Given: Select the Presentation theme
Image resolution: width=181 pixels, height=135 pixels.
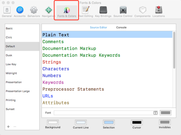Looking at the screenshot, I should (x=22, y=82).
